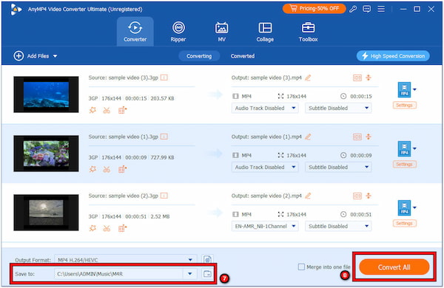444x288 pixels.
Task: Select underwater thumbnail of sample video (3)
Action: click(x=46, y=95)
